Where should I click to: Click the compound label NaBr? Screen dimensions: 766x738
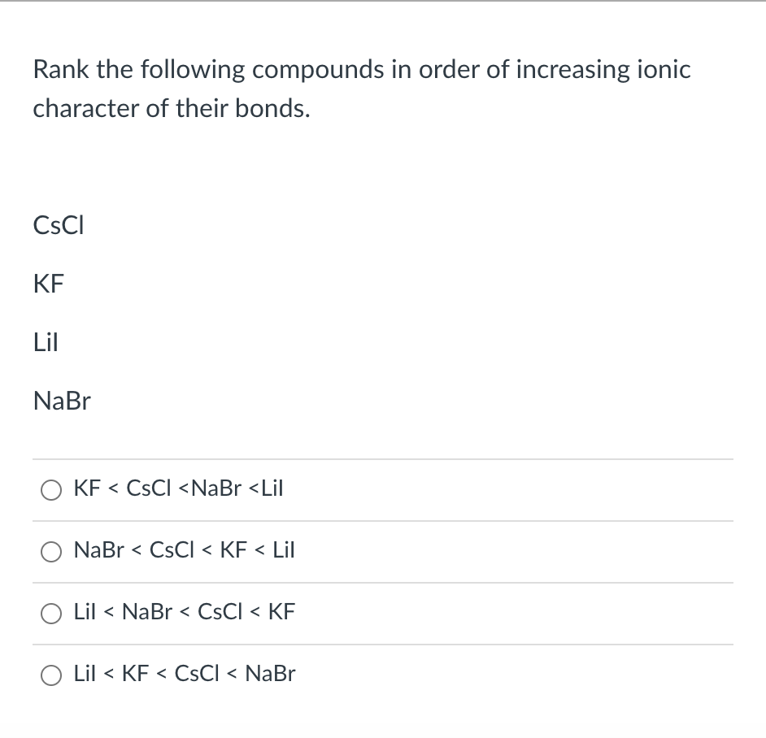[x=61, y=401]
